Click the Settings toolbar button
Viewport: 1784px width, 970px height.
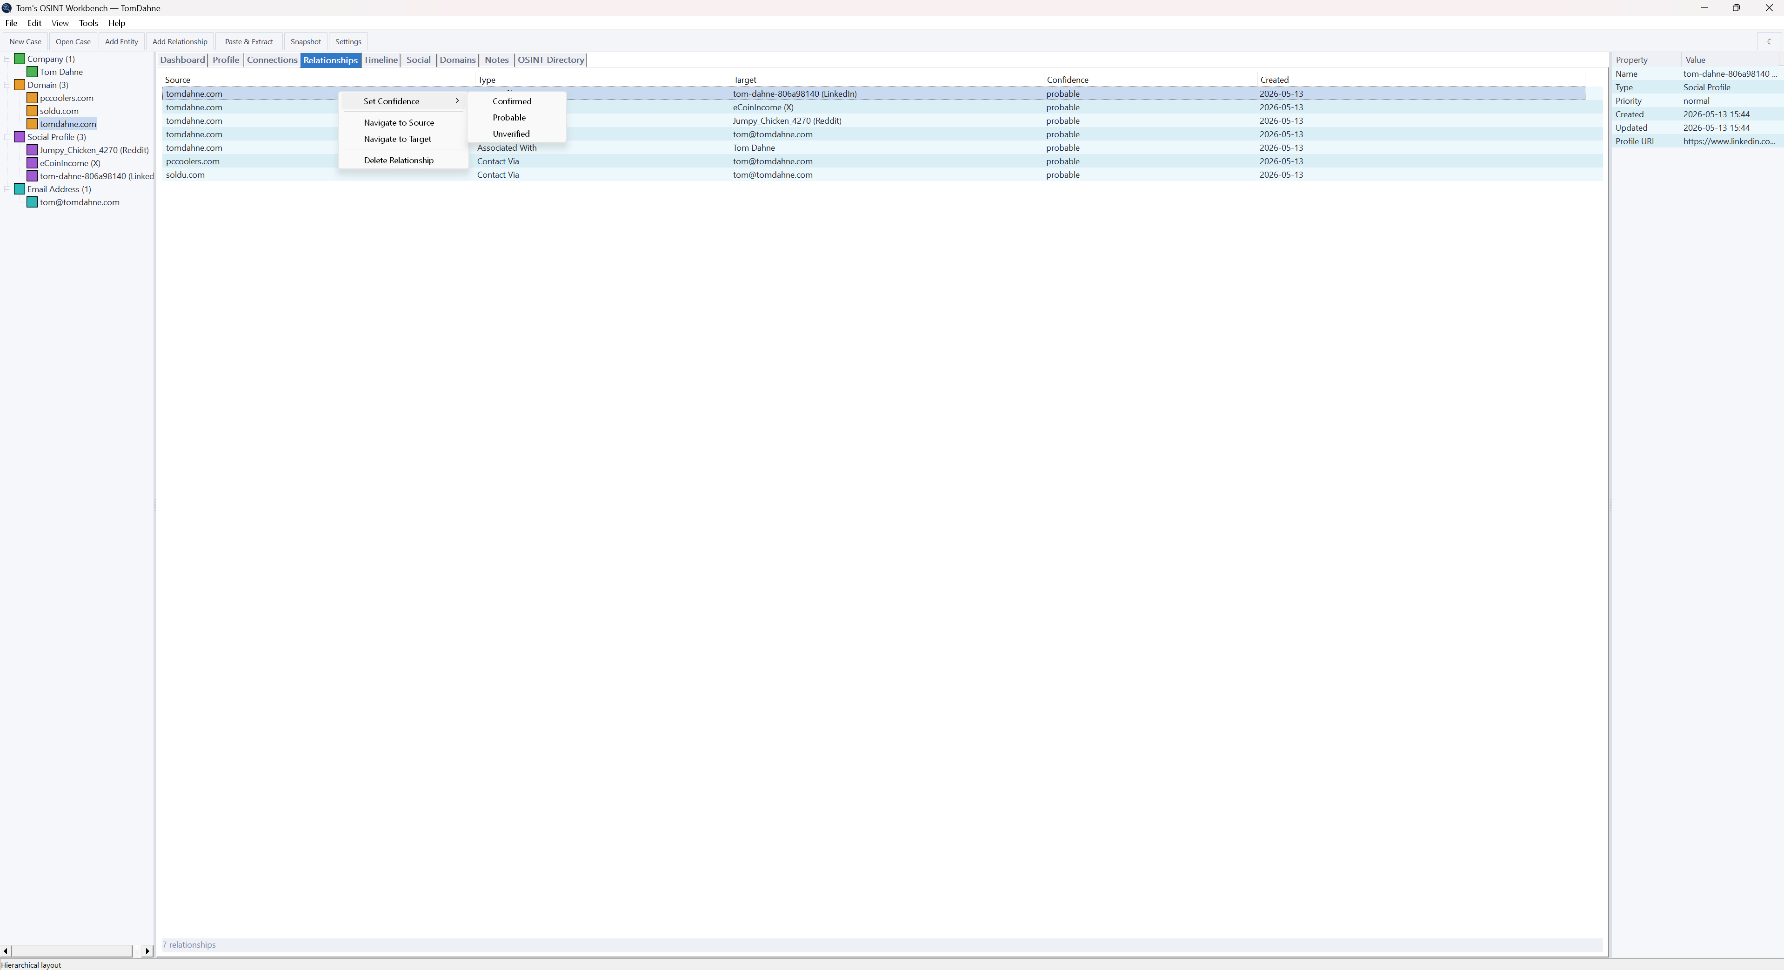click(348, 41)
